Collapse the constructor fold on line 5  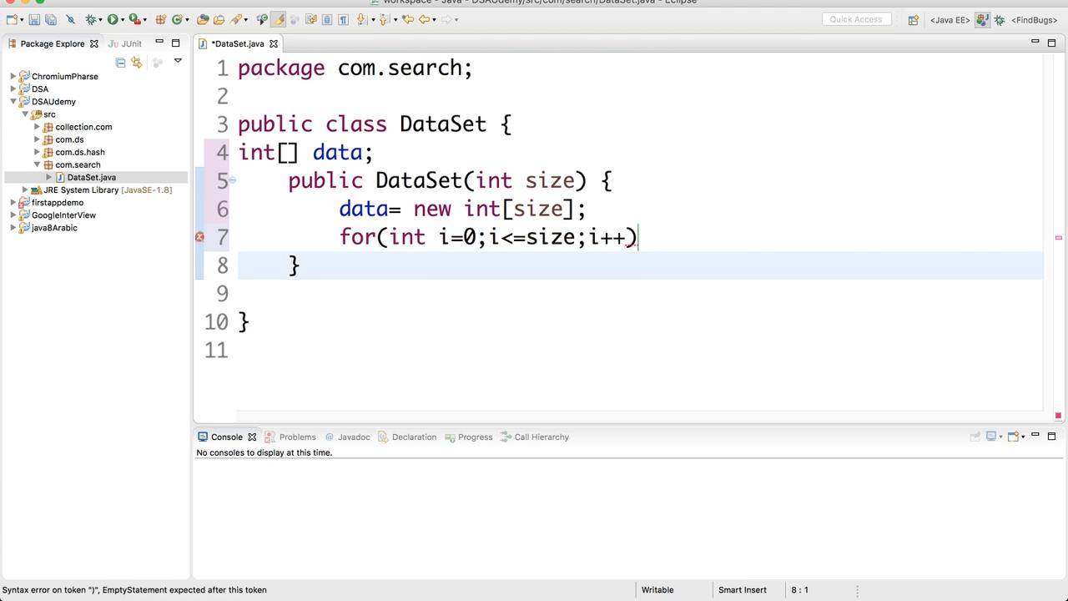click(232, 179)
